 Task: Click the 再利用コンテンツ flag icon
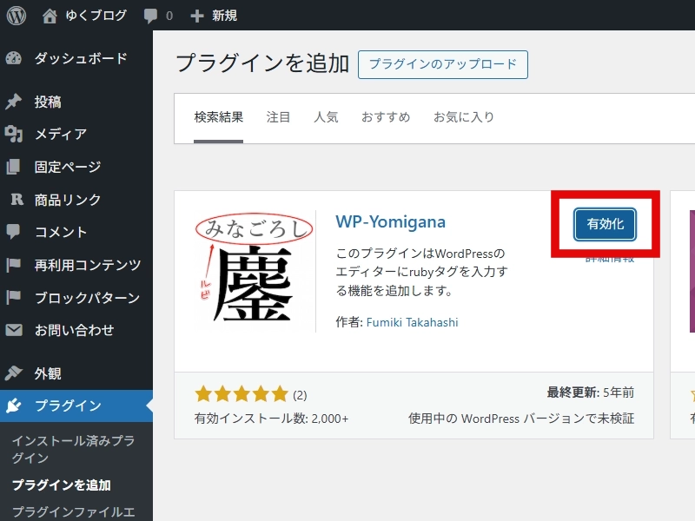coord(13,265)
